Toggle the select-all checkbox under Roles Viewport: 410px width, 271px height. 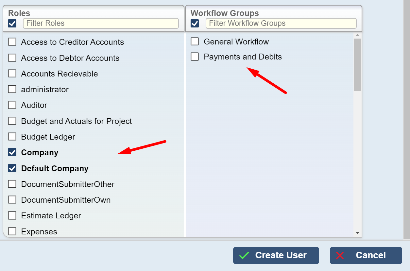12,24
